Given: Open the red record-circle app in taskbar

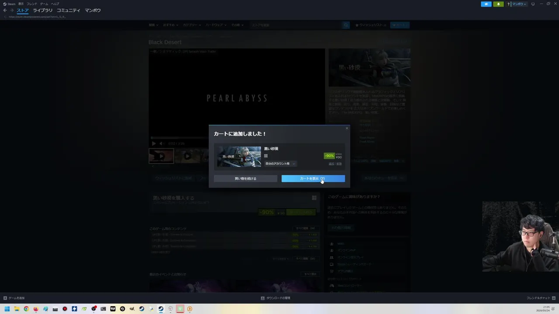Looking at the screenshot, I should 65,309.
